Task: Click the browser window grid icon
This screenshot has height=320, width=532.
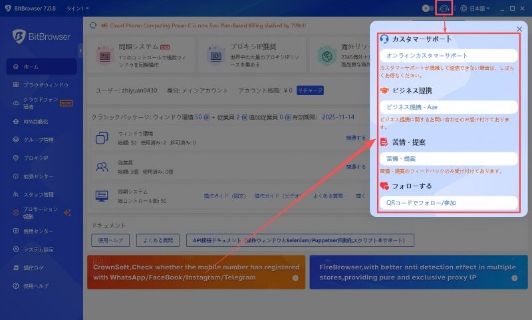Action: 15,84
